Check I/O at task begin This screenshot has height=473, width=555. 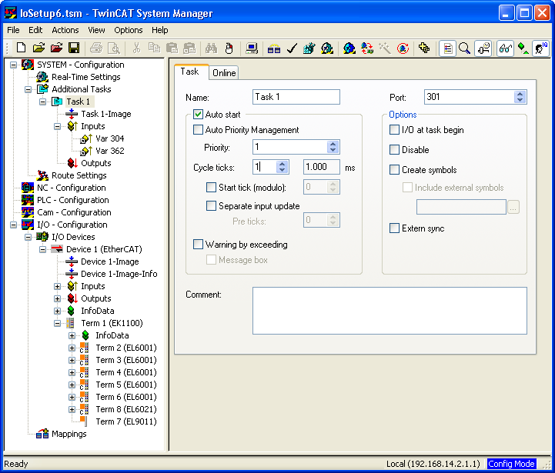pyautogui.click(x=394, y=130)
